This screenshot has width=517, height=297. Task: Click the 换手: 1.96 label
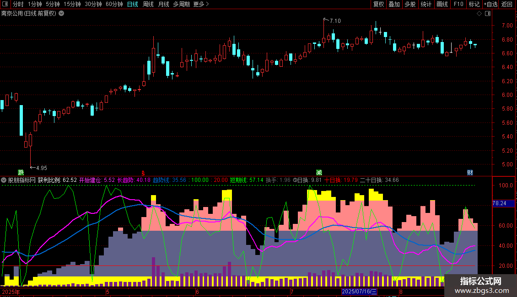[x=278, y=180]
